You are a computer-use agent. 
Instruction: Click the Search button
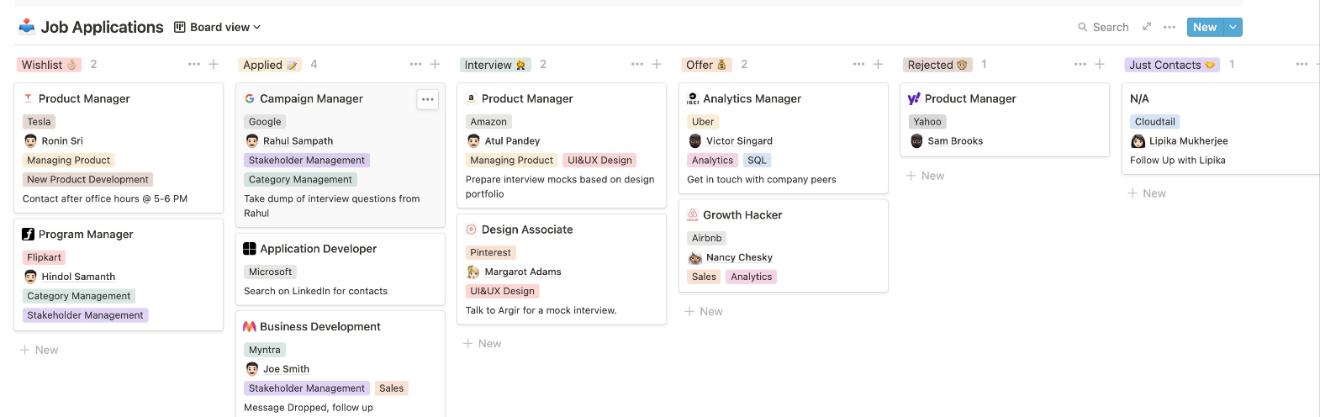click(x=1103, y=27)
